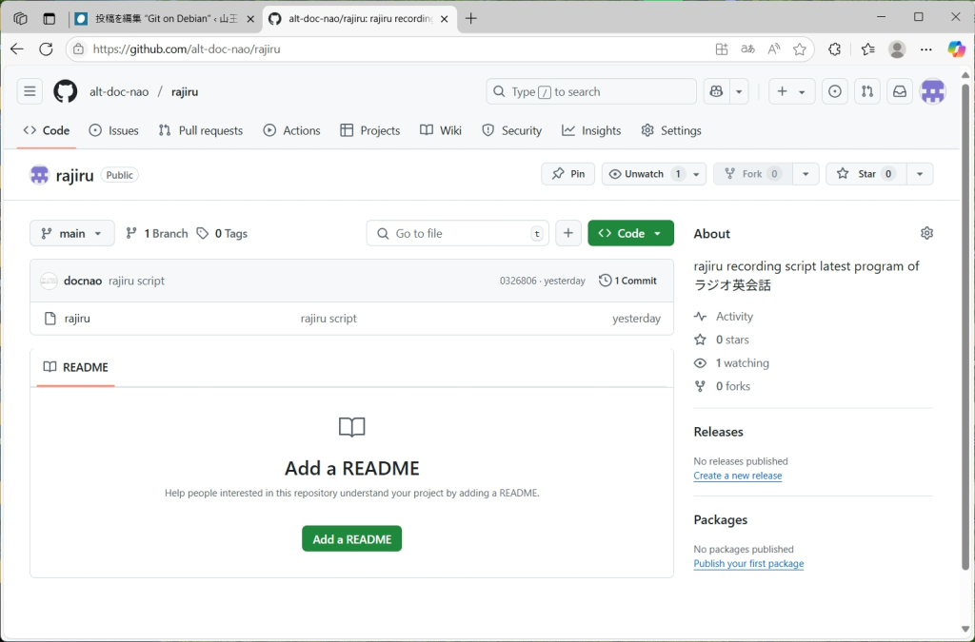Open the 0 forks link
The image size is (975, 642).
pos(722,386)
